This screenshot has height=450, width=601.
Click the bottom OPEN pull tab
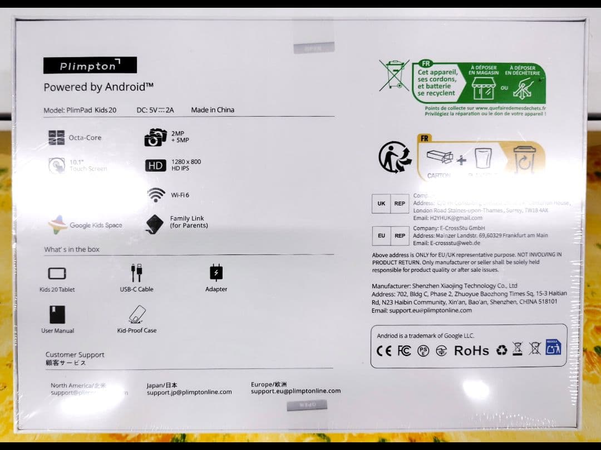click(x=307, y=405)
